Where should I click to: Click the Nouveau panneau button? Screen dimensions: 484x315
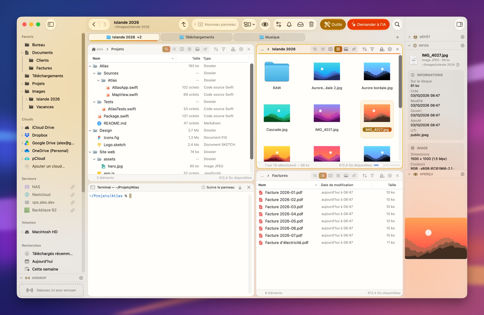[x=215, y=25]
